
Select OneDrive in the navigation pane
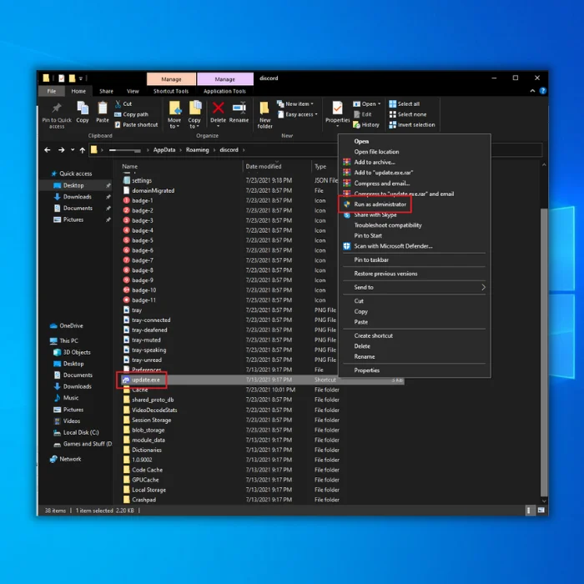click(71, 326)
